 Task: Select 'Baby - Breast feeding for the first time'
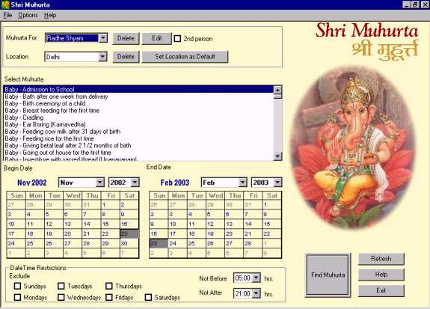[x=138, y=110]
